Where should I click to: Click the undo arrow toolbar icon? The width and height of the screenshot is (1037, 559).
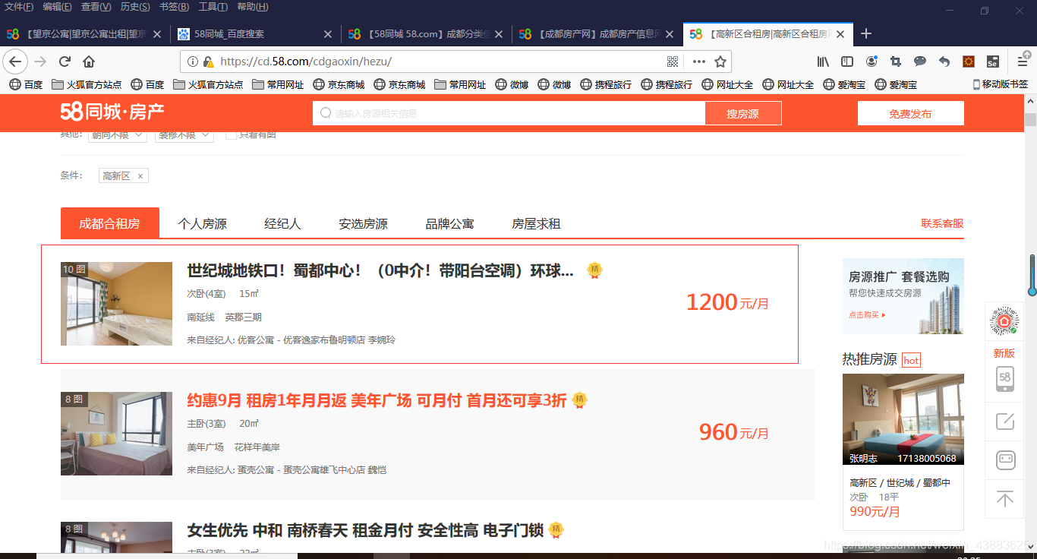944,62
